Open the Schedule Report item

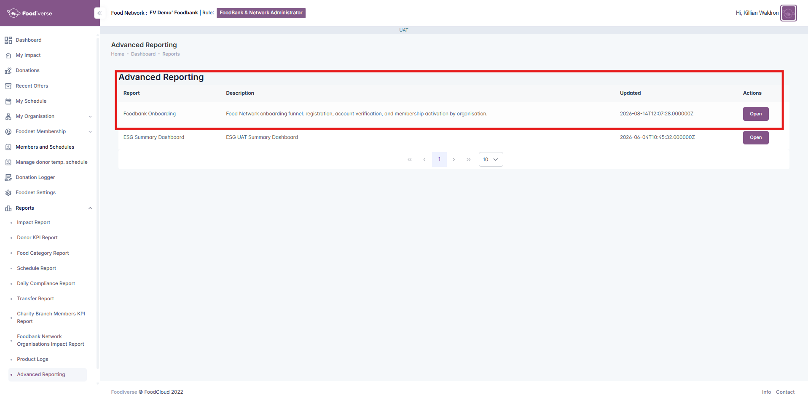pyautogui.click(x=36, y=268)
